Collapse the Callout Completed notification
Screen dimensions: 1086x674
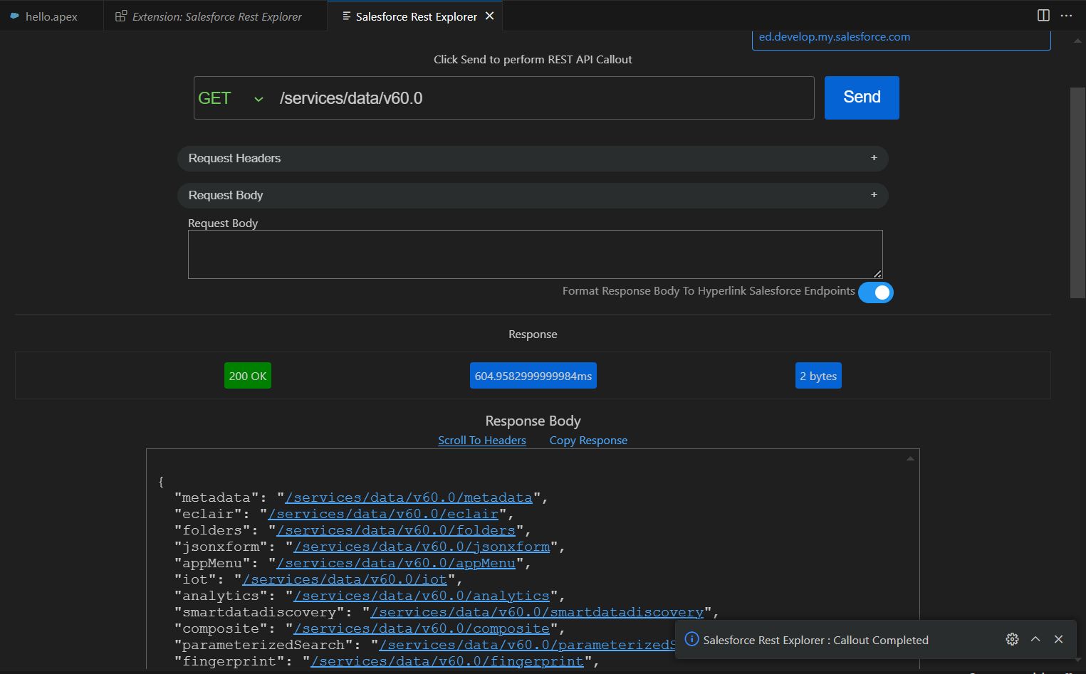(1035, 639)
